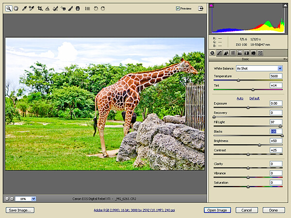The width and height of the screenshot is (291, 218).
Task: Cancel the Camera Raw dialog
Action: [x=247, y=210]
